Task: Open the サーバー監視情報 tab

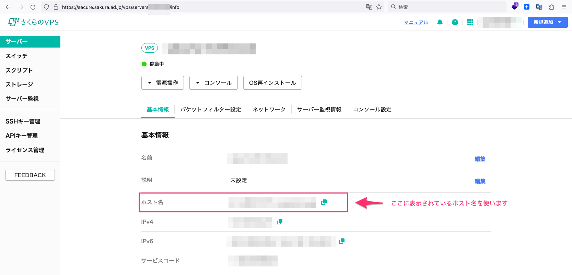Action: (319, 109)
